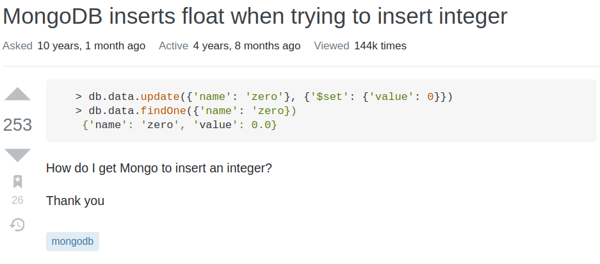Click the 'Viewed' label
The height and width of the screenshot is (264, 600).
332,46
